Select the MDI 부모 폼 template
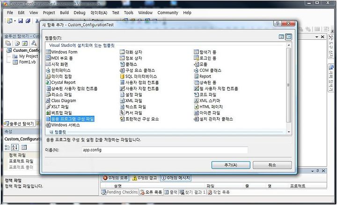The width and height of the screenshot is (337, 205). (59, 58)
